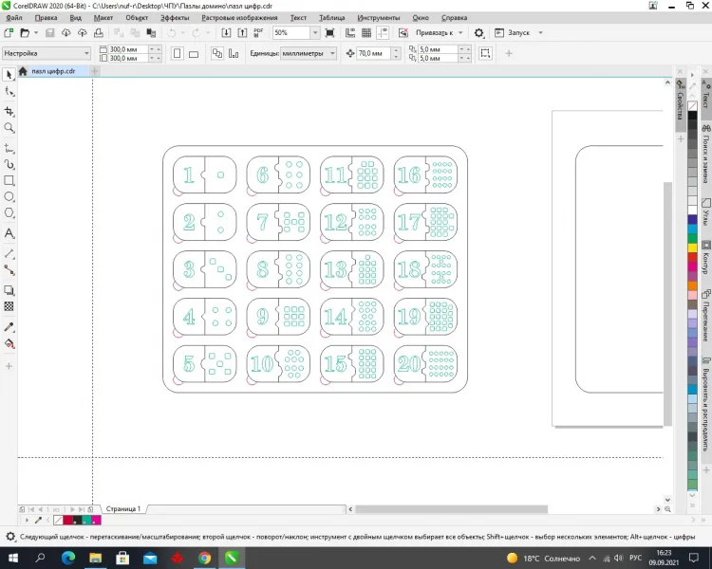Open the Эффекты menu

point(175,18)
